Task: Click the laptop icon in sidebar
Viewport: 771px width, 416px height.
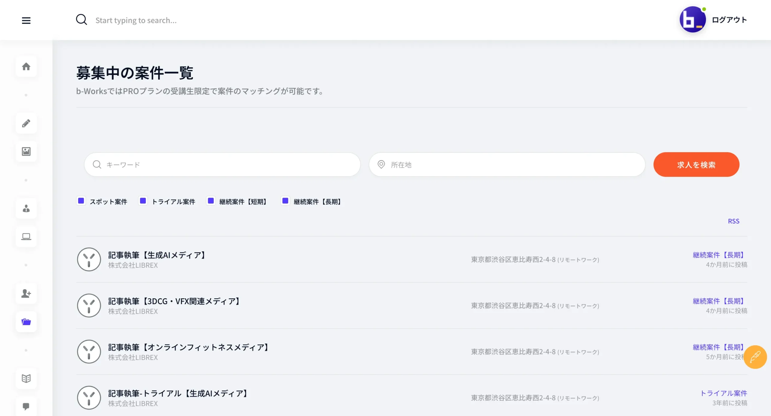Action: click(26, 237)
